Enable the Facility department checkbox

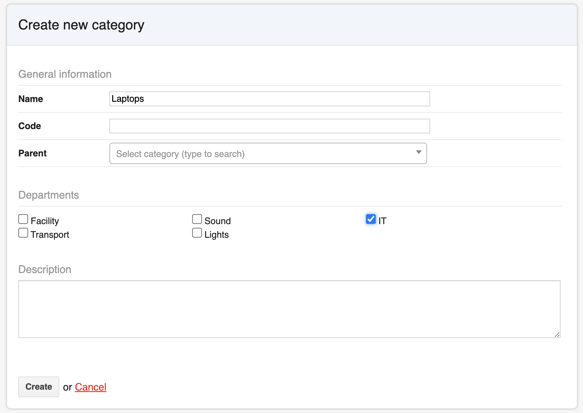[x=23, y=219]
